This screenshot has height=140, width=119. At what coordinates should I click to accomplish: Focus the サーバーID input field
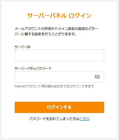point(59,55)
